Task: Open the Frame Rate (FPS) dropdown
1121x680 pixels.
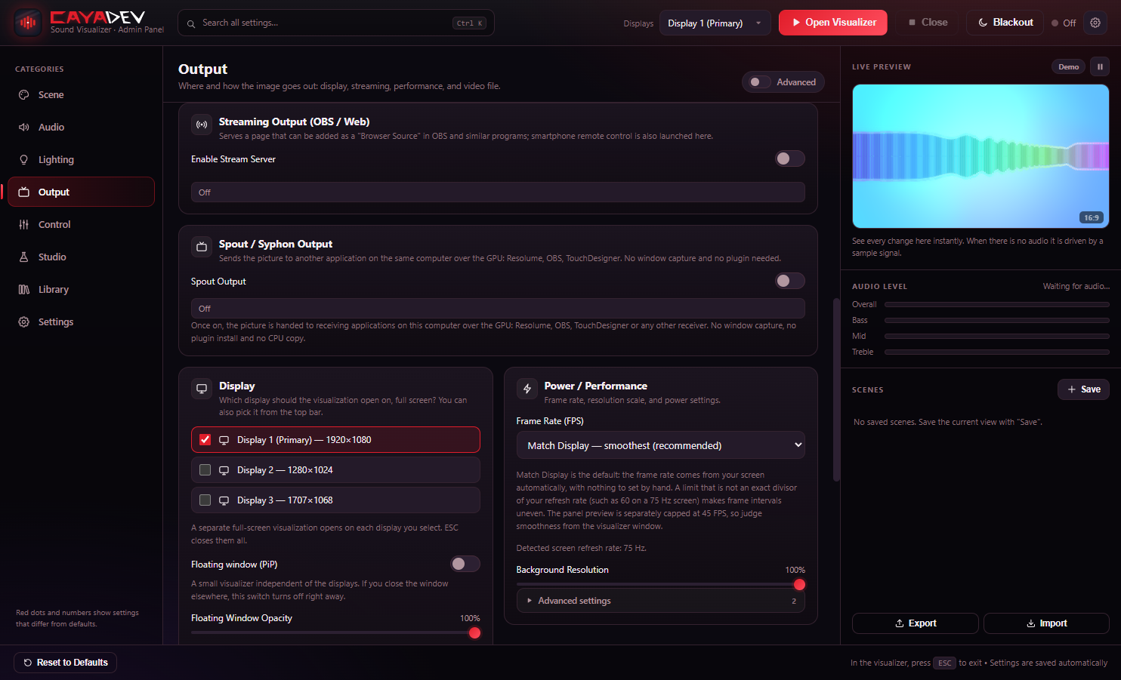Action: [x=660, y=445]
